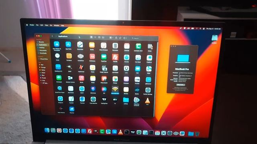Screen dimensions: 257x144
Task: Open the Utilities folder
Action: point(126,100)
